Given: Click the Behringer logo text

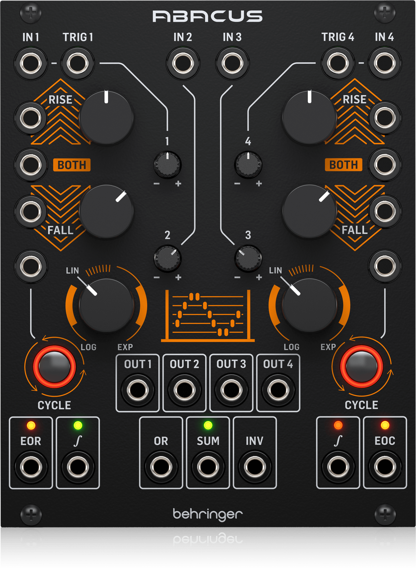Looking at the screenshot, I should [208, 514].
